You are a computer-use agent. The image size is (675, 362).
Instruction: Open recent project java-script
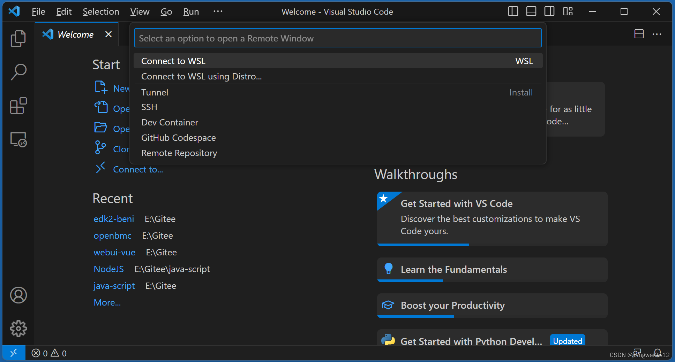coord(114,286)
